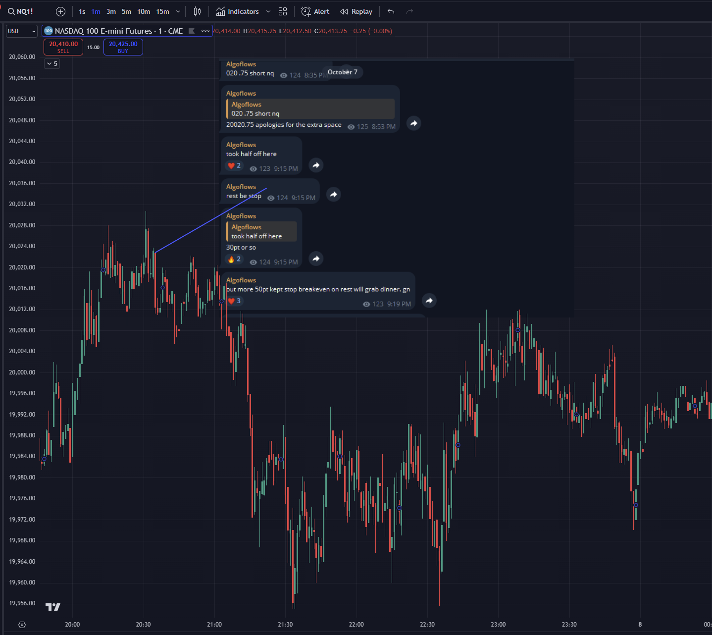Click the eye views icon on 9:19 PM message
This screenshot has height=635, width=712.
point(366,304)
